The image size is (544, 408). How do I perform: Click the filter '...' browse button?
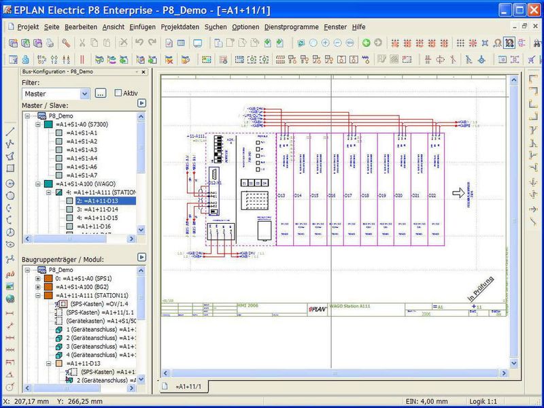pos(101,93)
